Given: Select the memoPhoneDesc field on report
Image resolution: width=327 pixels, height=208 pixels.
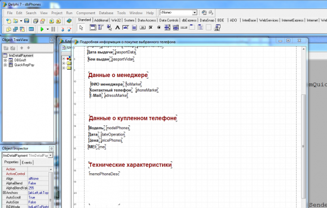Looking at the screenshot, I should coord(104,174).
